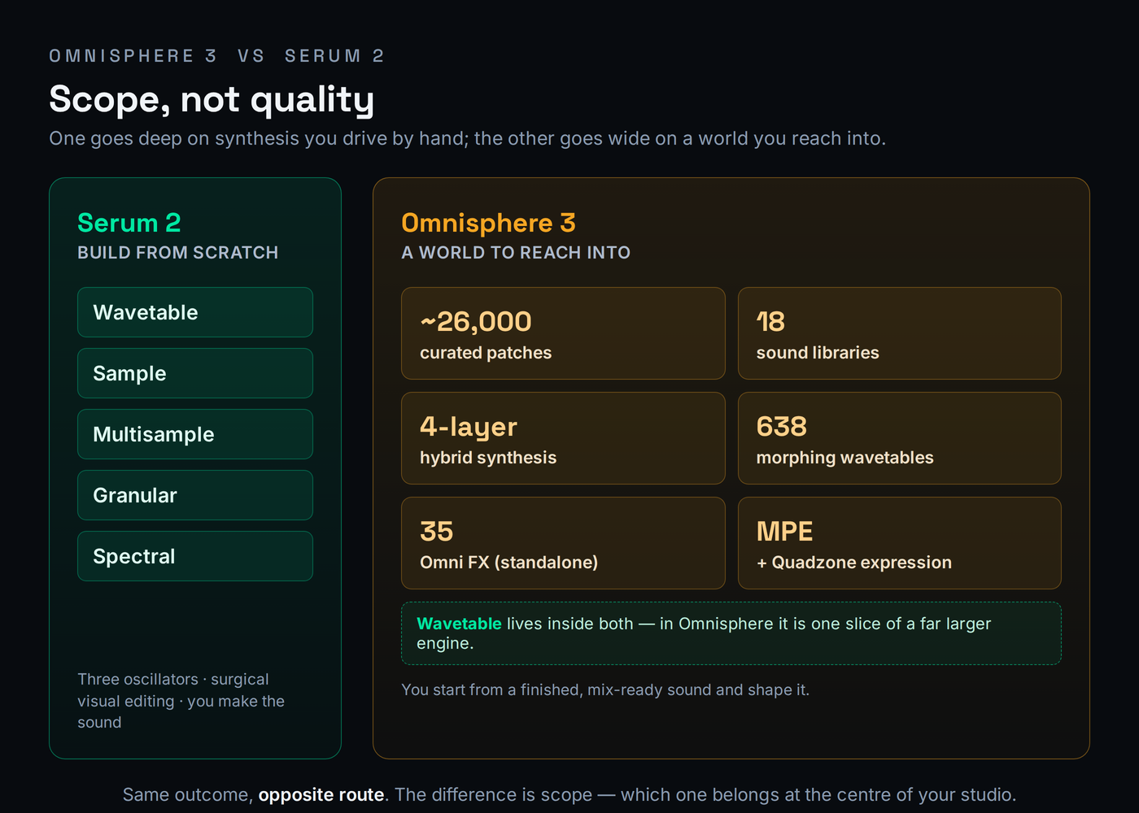Choose the Multisample chip
This screenshot has width=1139, height=813.
[x=195, y=434]
